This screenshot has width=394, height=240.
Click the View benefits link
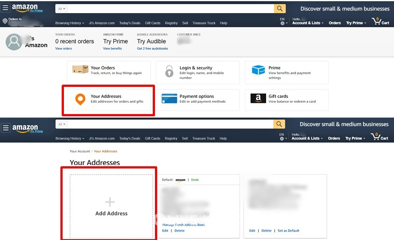[113, 48]
